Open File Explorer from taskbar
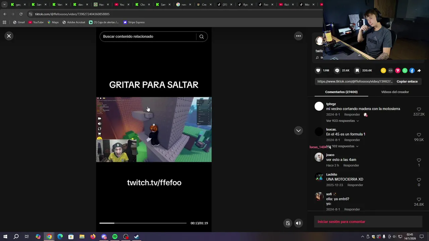This screenshot has height=241, width=429. point(82,237)
